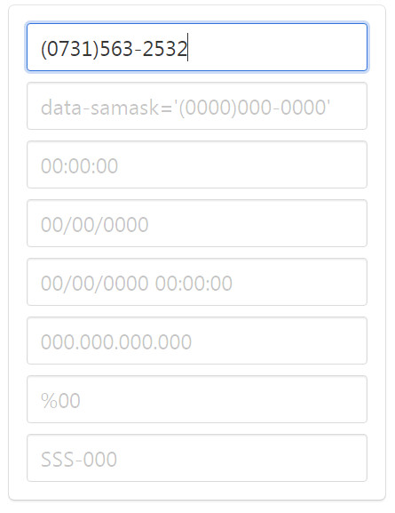Focus the SSS-000 masked input
The width and height of the screenshot is (395, 513).
[x=197, y=458]
